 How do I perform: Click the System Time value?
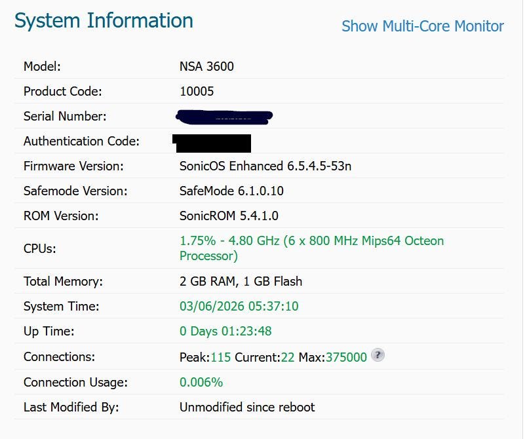(239, 306)
